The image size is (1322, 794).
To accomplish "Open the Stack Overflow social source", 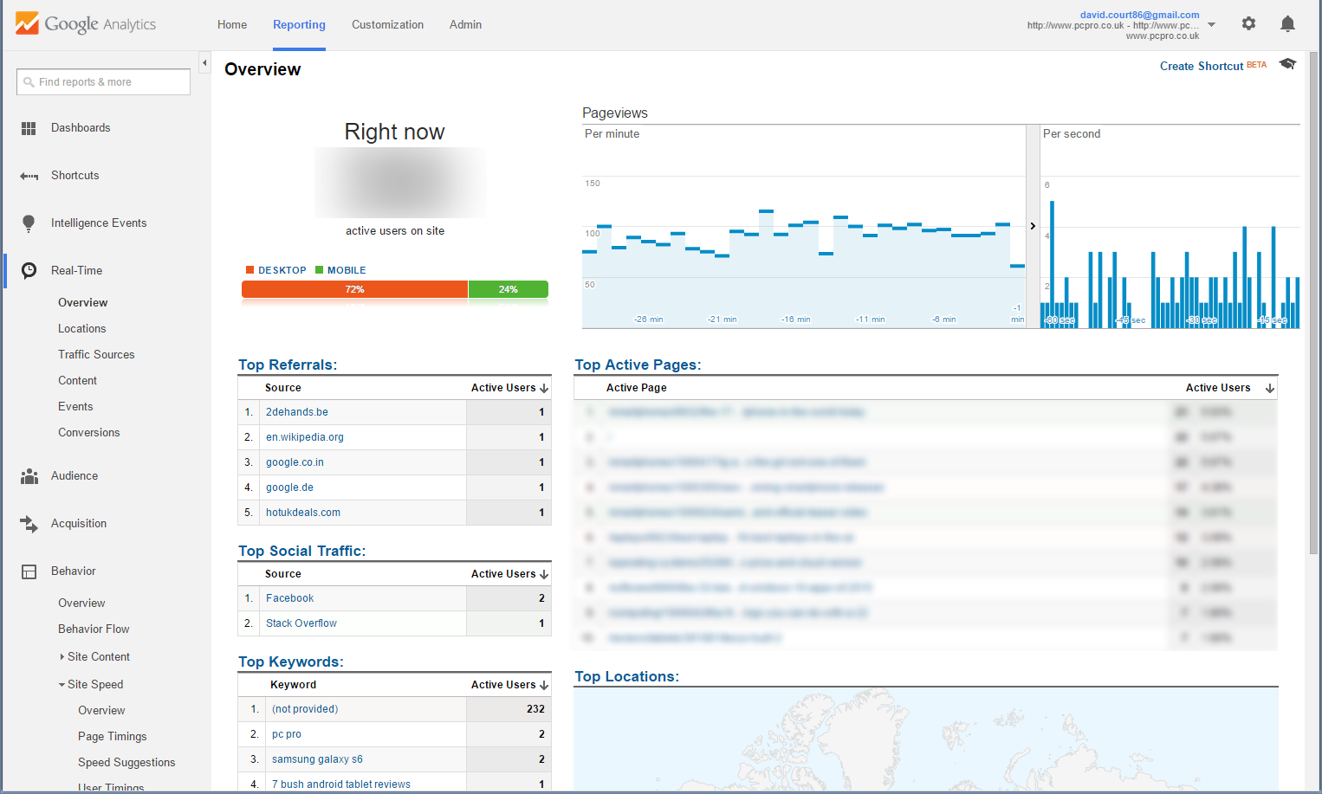I will tap(301, 623).
